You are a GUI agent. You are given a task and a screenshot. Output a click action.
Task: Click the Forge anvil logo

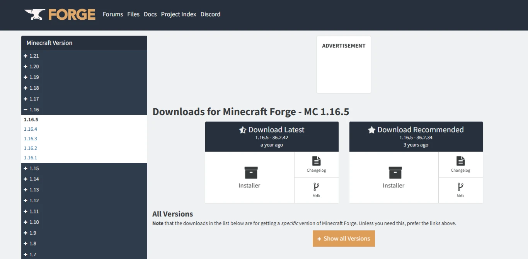pyautogui.click(x=34, y=14)
